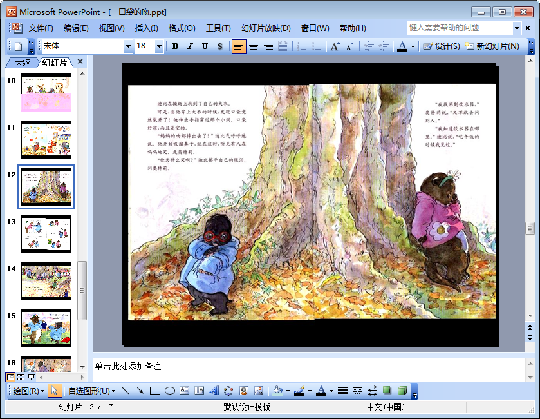Open the 幻灯片放映(D) menu
The image size is (540, 419).
click(x=266, y=28)
